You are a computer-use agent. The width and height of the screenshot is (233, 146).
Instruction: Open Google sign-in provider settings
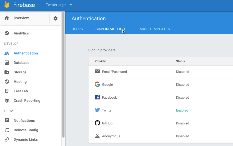pyautogui.click(x=107, y=85)
